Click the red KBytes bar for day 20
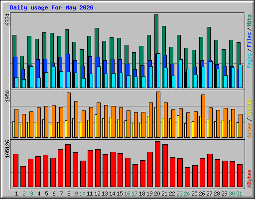 click(x=157, y=164)
